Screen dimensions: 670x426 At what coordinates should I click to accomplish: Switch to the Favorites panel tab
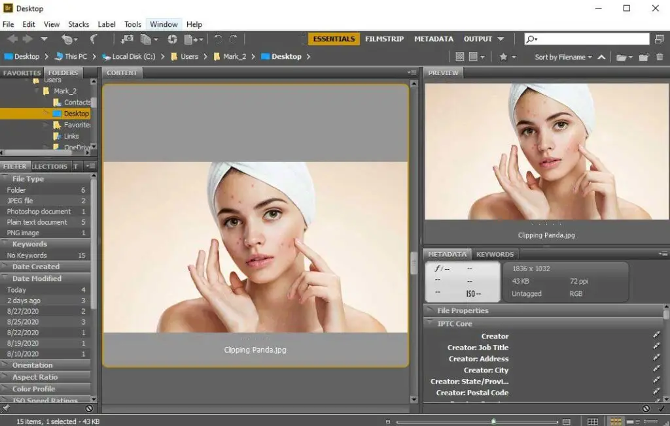click(22, 73)
